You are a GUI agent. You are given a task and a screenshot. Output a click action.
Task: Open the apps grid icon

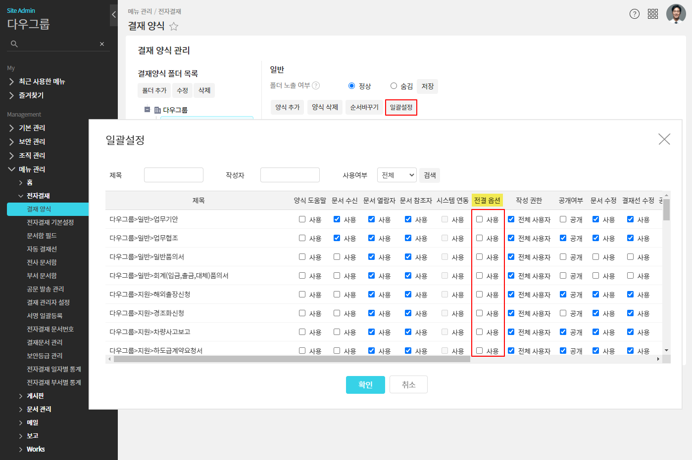coord(653,14)
